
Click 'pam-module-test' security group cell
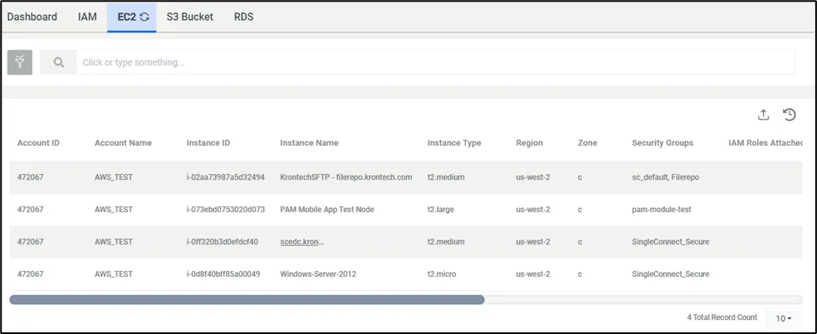[662, 210]
